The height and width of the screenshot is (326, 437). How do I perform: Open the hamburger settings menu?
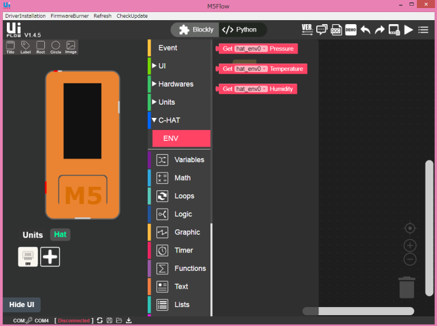423,30
